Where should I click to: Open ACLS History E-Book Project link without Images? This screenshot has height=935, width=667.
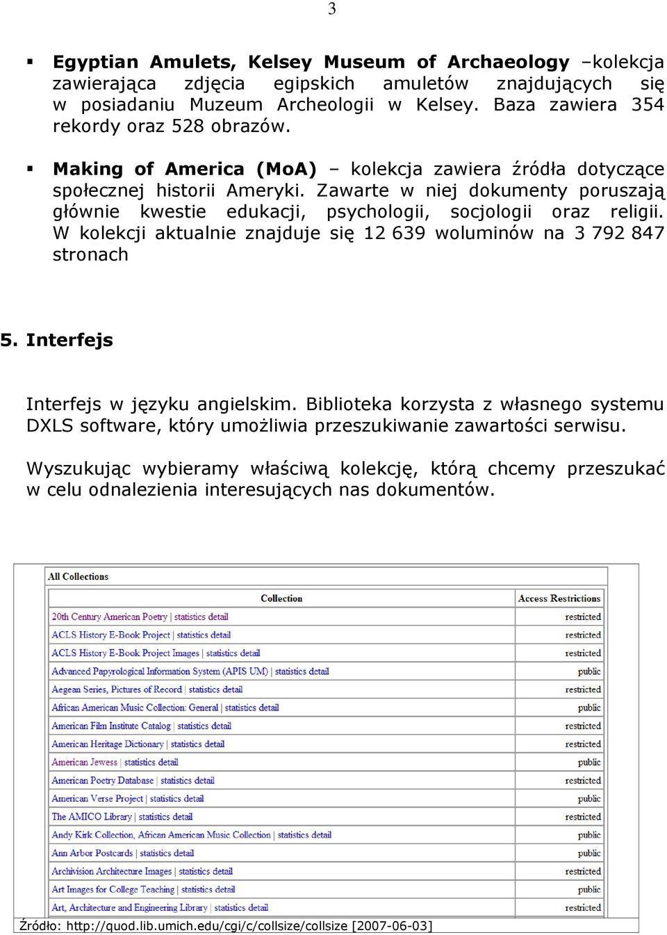pyautogui.click(x=111, y=635)
